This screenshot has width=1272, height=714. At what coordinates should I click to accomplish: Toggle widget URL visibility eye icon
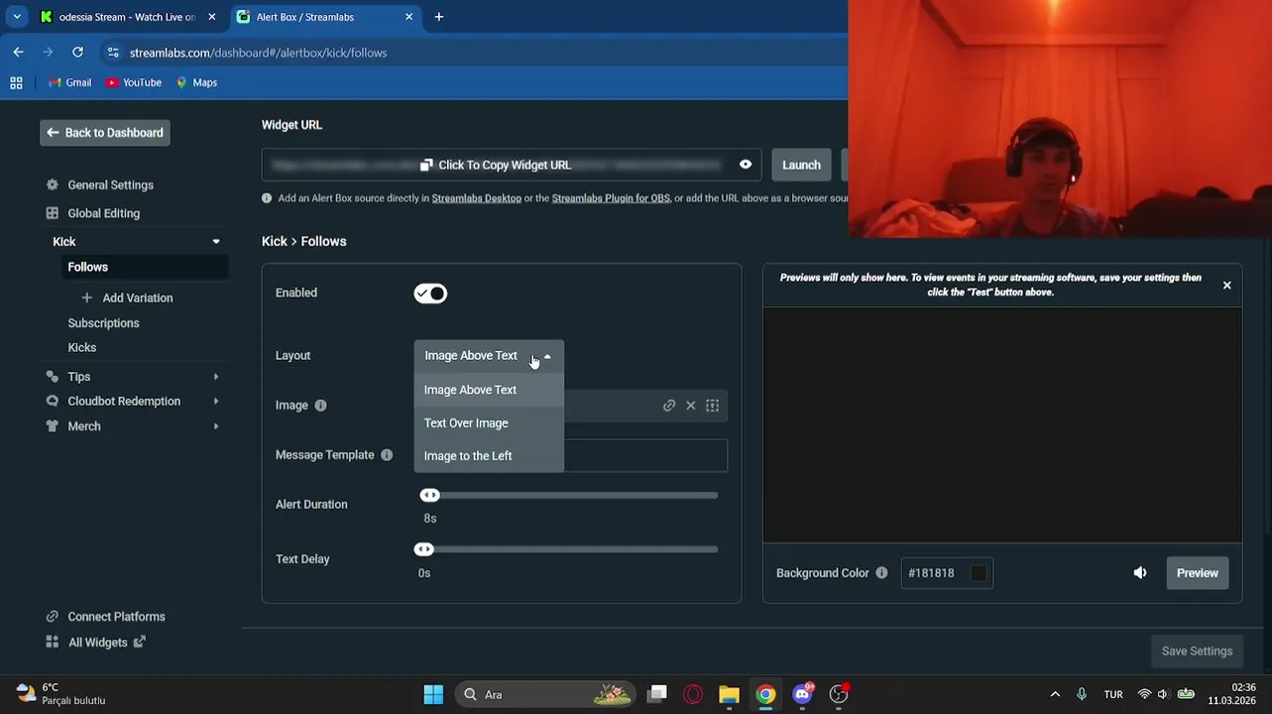tap(746, 165)
